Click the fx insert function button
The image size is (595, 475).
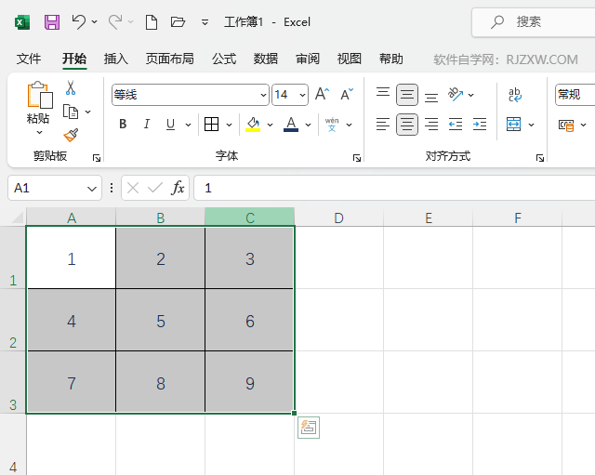click(178, 188)
